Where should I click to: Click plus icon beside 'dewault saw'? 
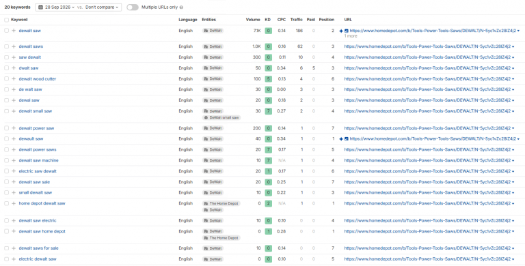pyautogui.click(x=14, y=138)
